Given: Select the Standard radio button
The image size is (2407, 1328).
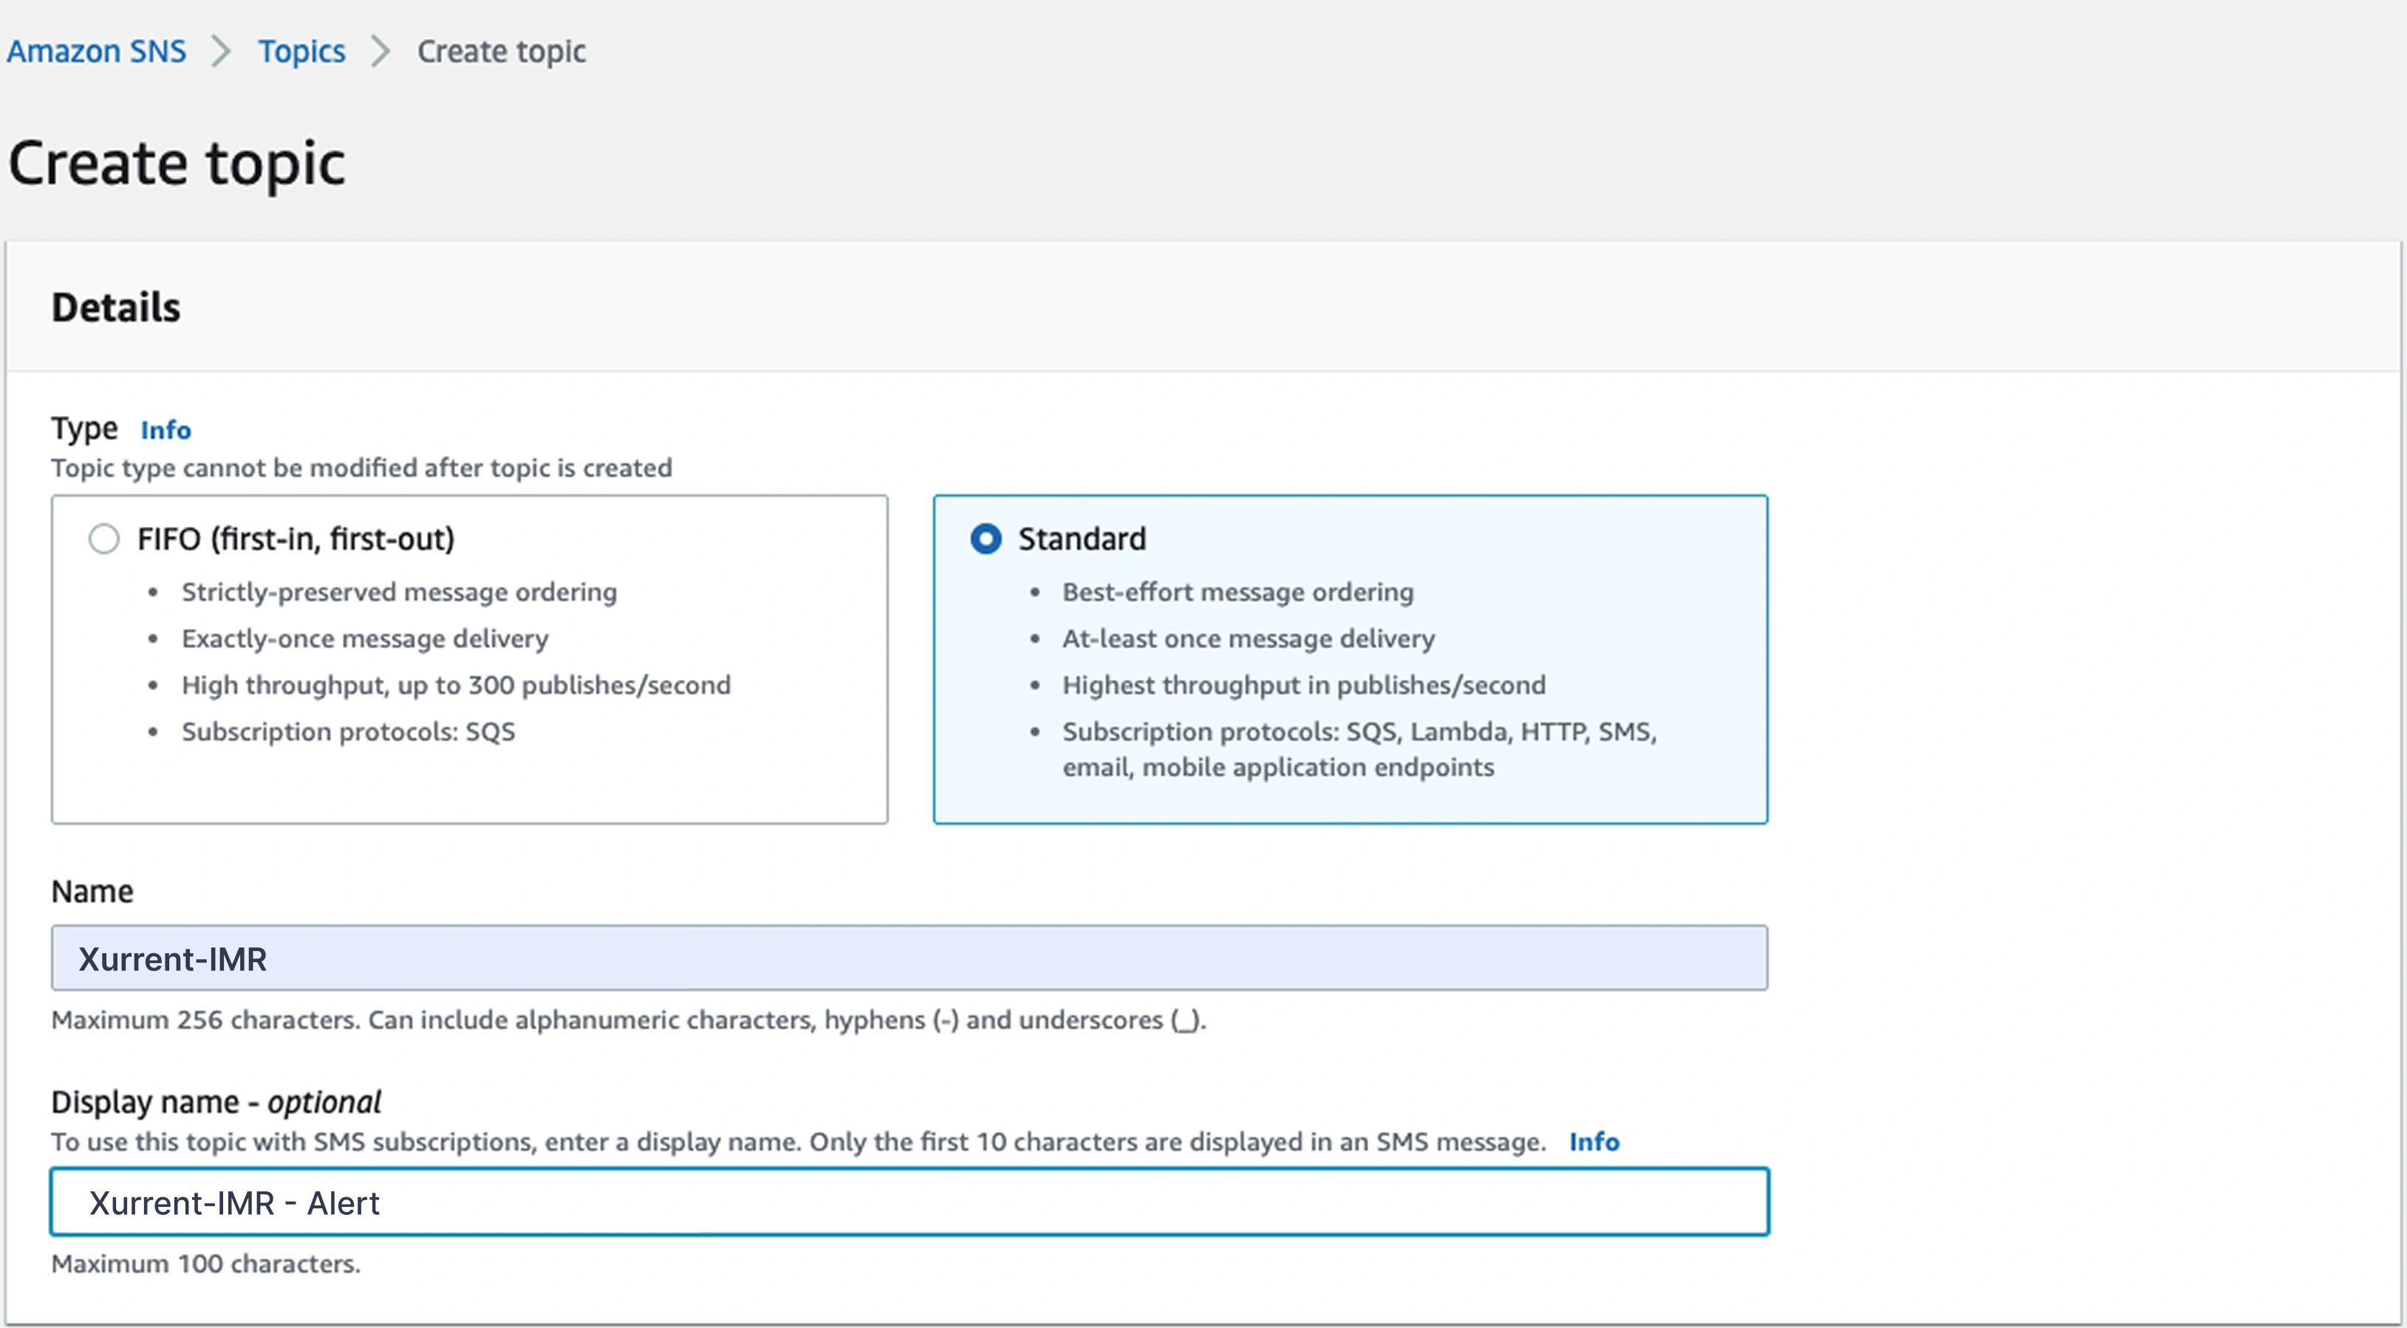Looking at the screenshot, I should [986, 539].
